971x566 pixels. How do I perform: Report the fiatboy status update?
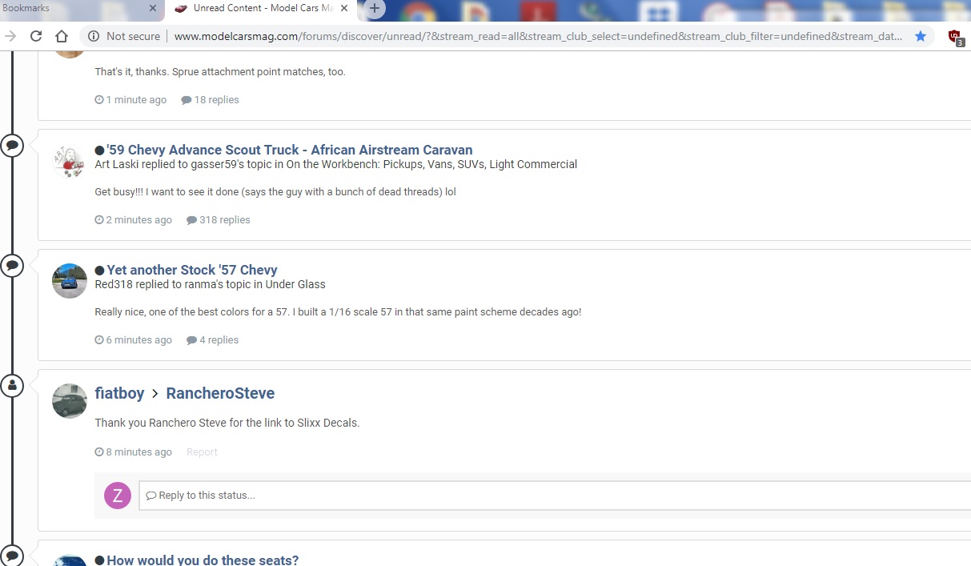click(x=202, y=452)
